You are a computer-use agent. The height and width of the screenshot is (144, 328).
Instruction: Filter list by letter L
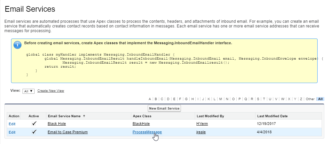215,99
